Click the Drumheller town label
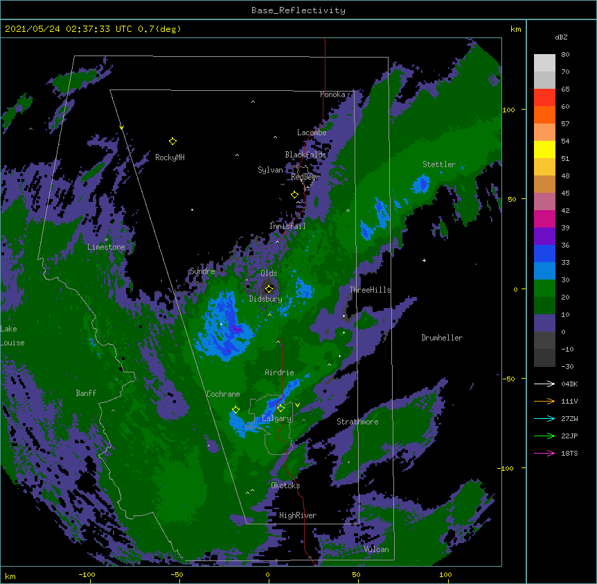The width and height of the screenshot is (597, 584). (442, 338)
